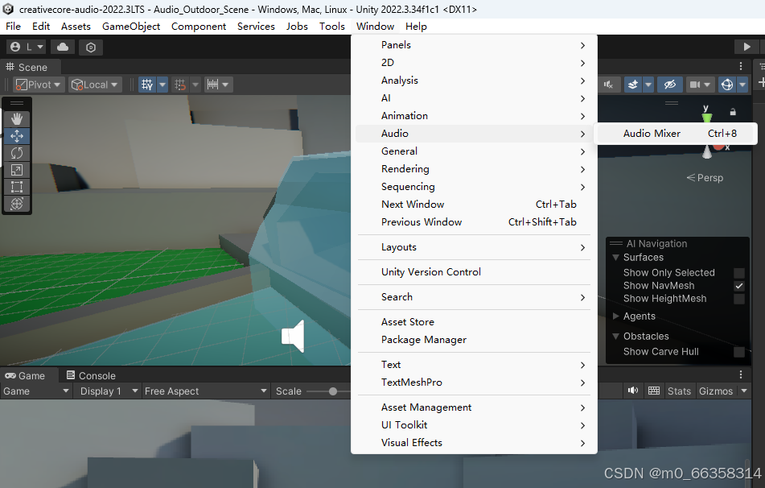This screenshot has width=765, height=488.
Task: Enable Show HeightMesh checkbox
Action: [739, 299]
